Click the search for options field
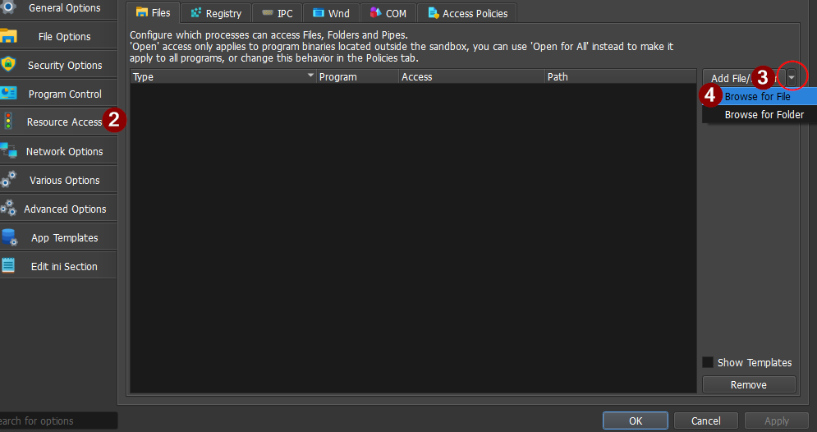 pyautogui.click(x=56, y=421)
